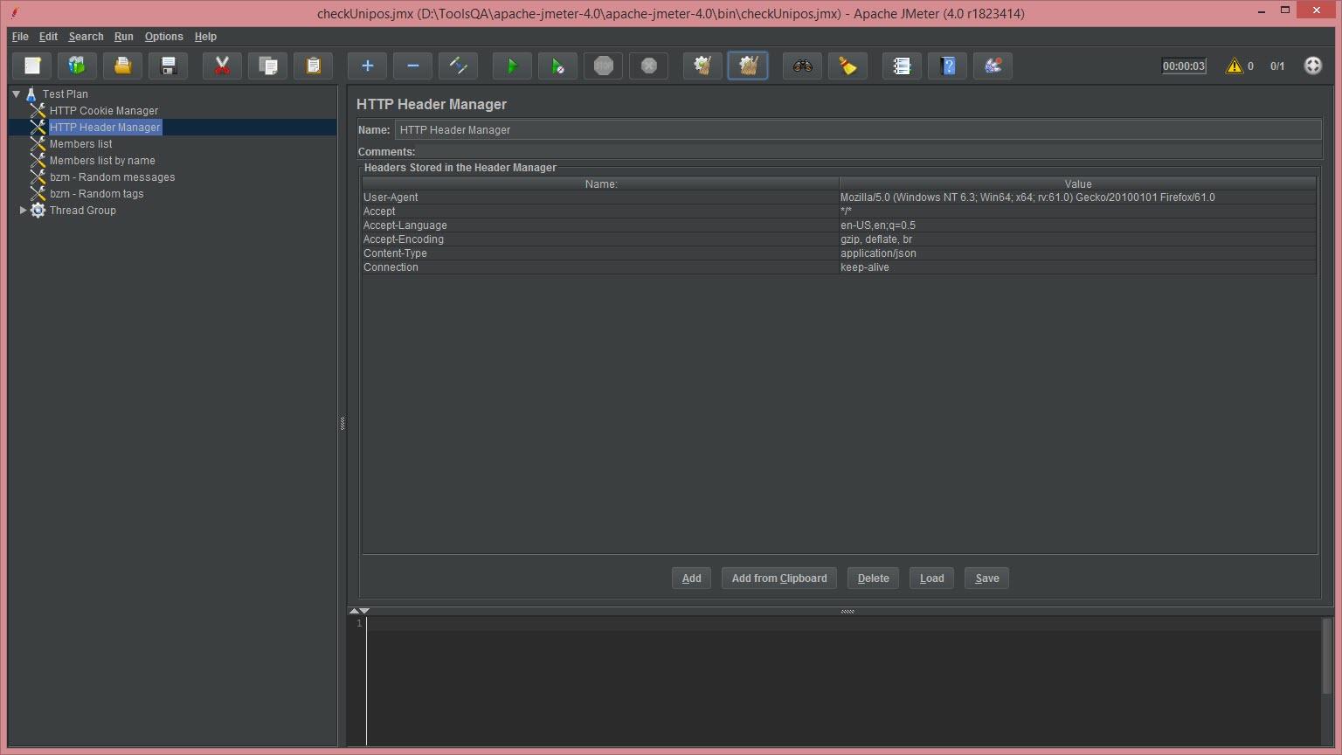Open the Help menu
This screenshot has height=755, width=1342.
pyautogui.click(x=205, y=37)
